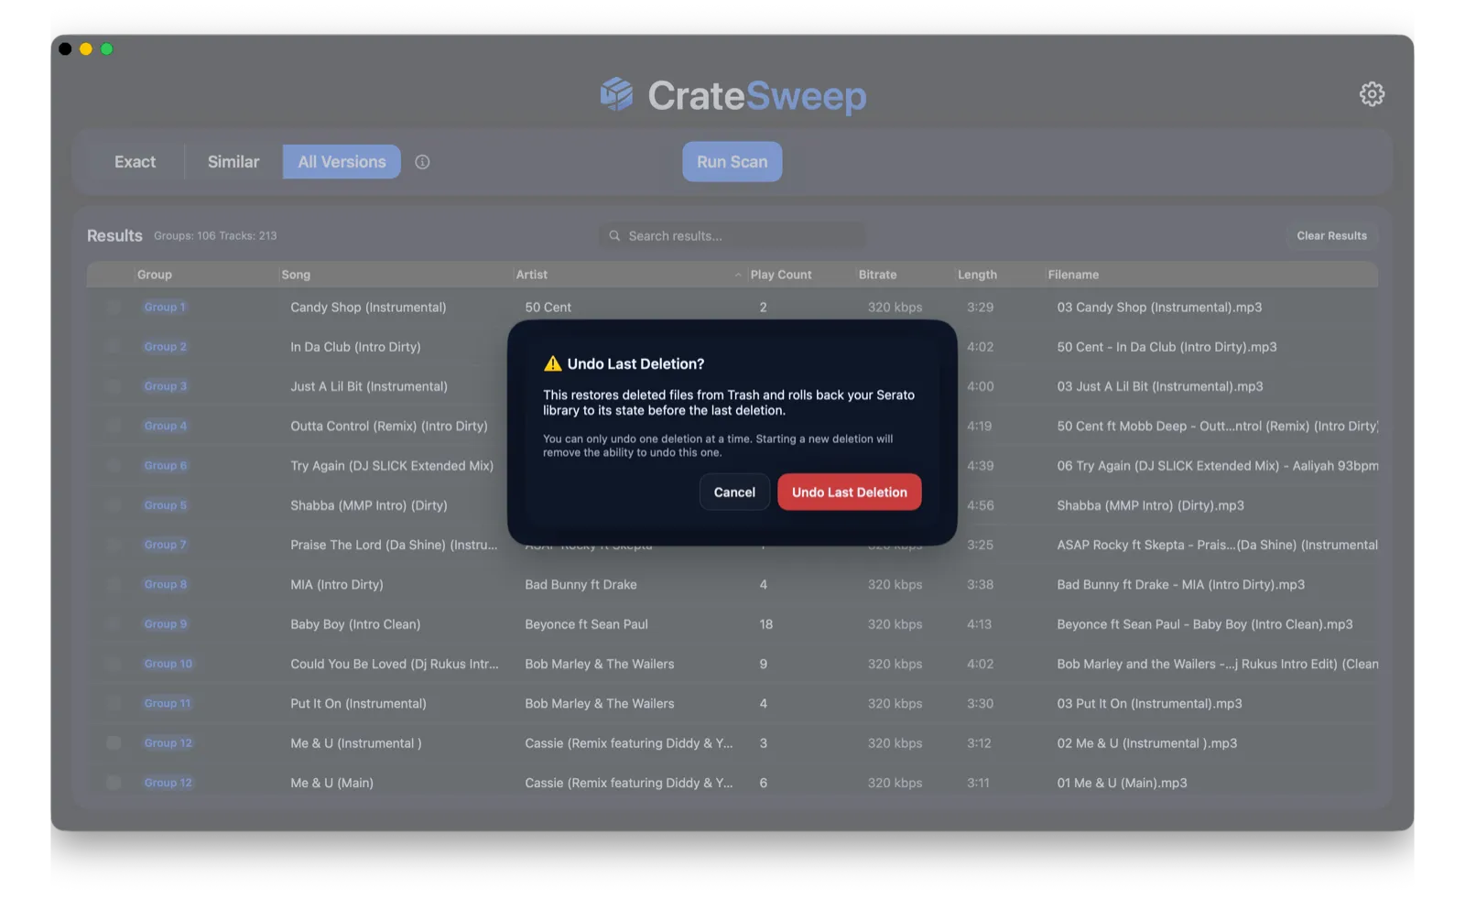1465x898 pixels.
Task: Click Clear Results
Action: pyautogui.click(x=1331, y=236)
